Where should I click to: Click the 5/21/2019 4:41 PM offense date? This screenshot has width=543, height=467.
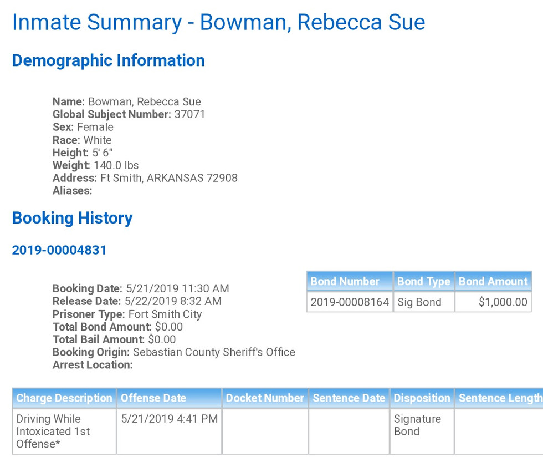coord(170,419)
